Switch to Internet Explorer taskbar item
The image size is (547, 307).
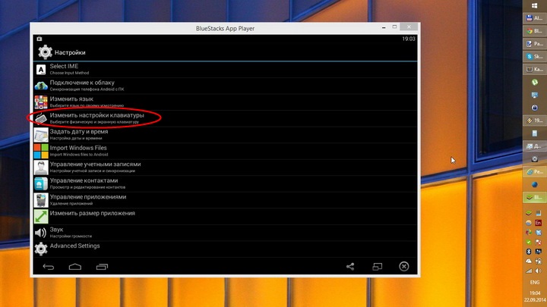(x=534, y=171)
